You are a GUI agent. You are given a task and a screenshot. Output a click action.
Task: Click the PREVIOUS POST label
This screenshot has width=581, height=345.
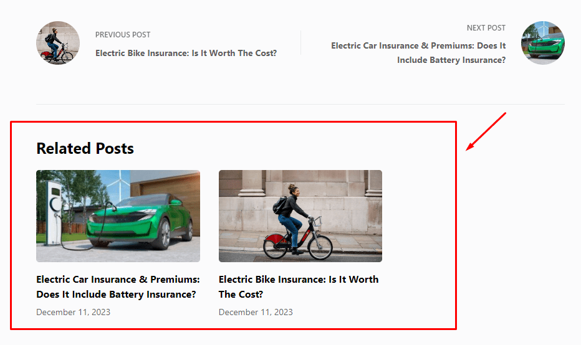tap(123, 35)
